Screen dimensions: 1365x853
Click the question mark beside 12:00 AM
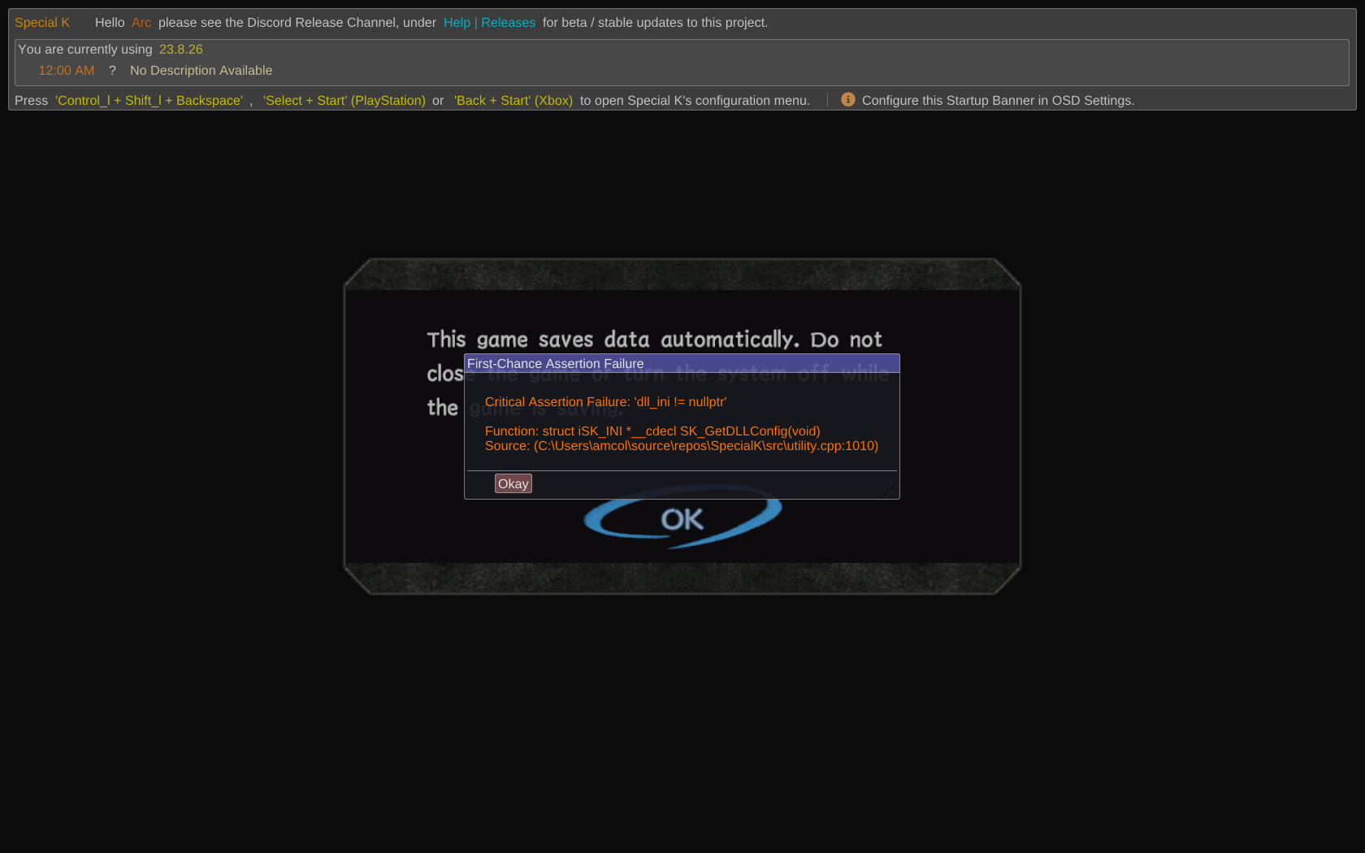click(111, 70)
